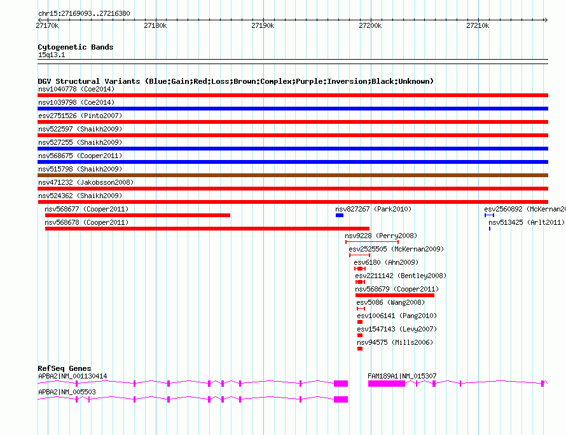Click the nsv513425 (Arlt2011) blue tick
This screenshot has height=435, width=566.
click(490, 229)
